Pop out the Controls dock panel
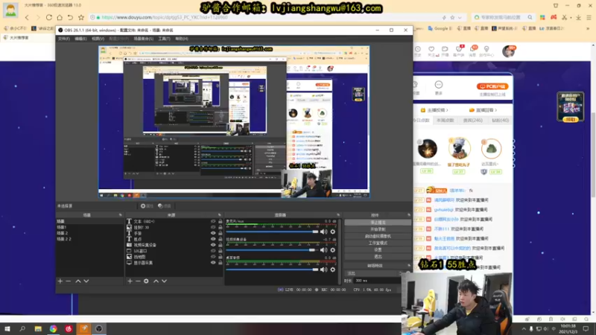 click(x=409, y=215)
